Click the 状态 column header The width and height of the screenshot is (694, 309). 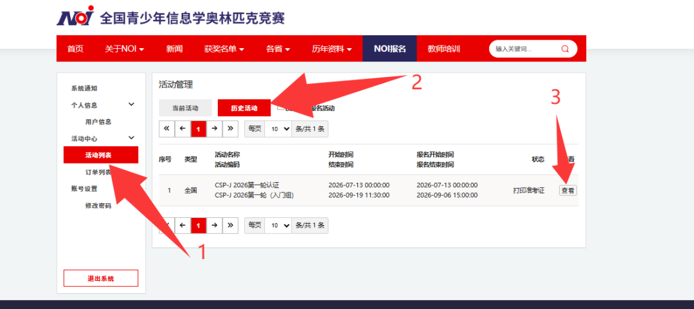coord(538,160)
